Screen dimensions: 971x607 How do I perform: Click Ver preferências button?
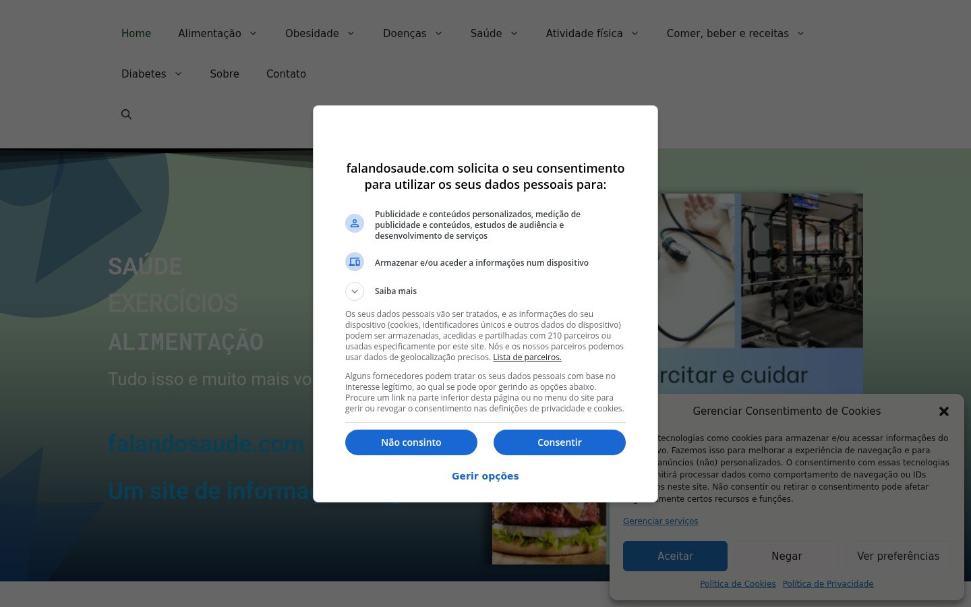pyautogui.click(x=898, y=556)
